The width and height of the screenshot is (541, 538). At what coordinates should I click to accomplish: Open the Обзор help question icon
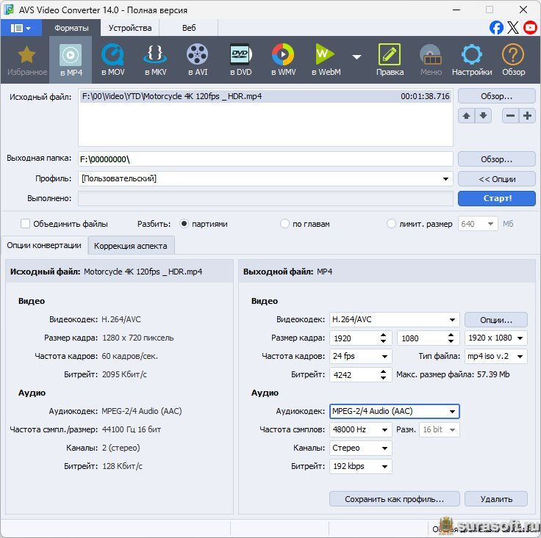click(513, 60)
